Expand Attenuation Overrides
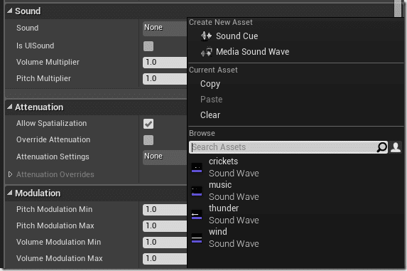407x271 pixels. [10, 174]
